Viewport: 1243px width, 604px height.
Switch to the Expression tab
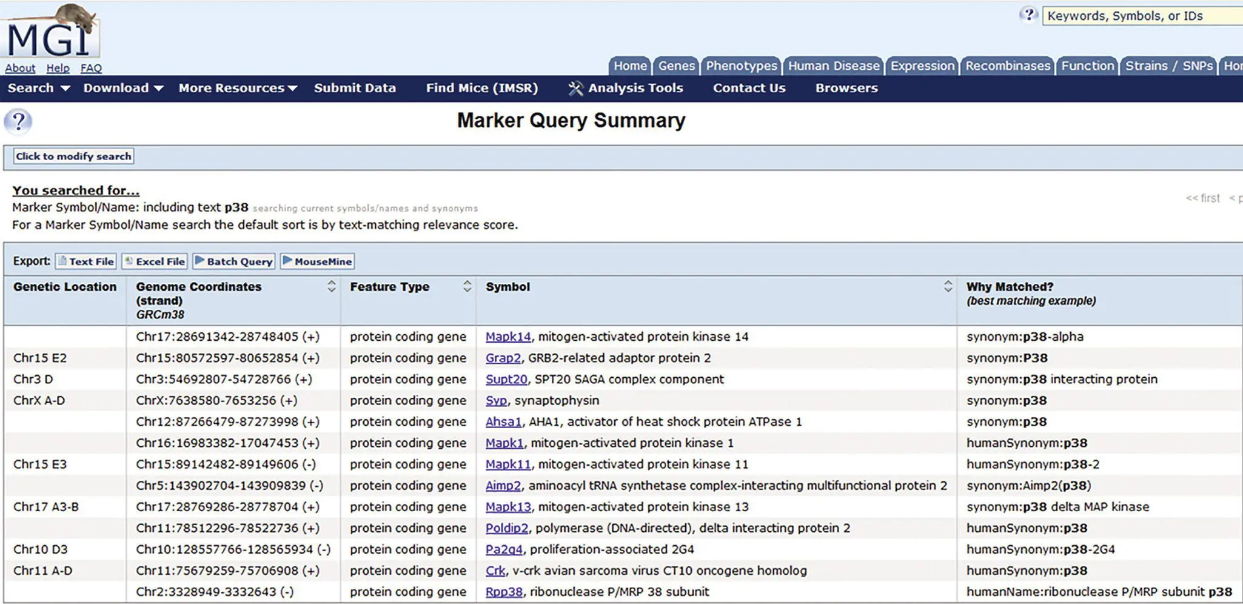[x=922, y=65]
